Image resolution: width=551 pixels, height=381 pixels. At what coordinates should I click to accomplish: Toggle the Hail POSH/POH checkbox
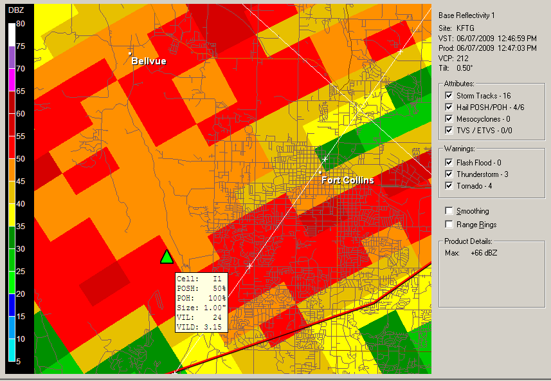(x=449, y=107)
